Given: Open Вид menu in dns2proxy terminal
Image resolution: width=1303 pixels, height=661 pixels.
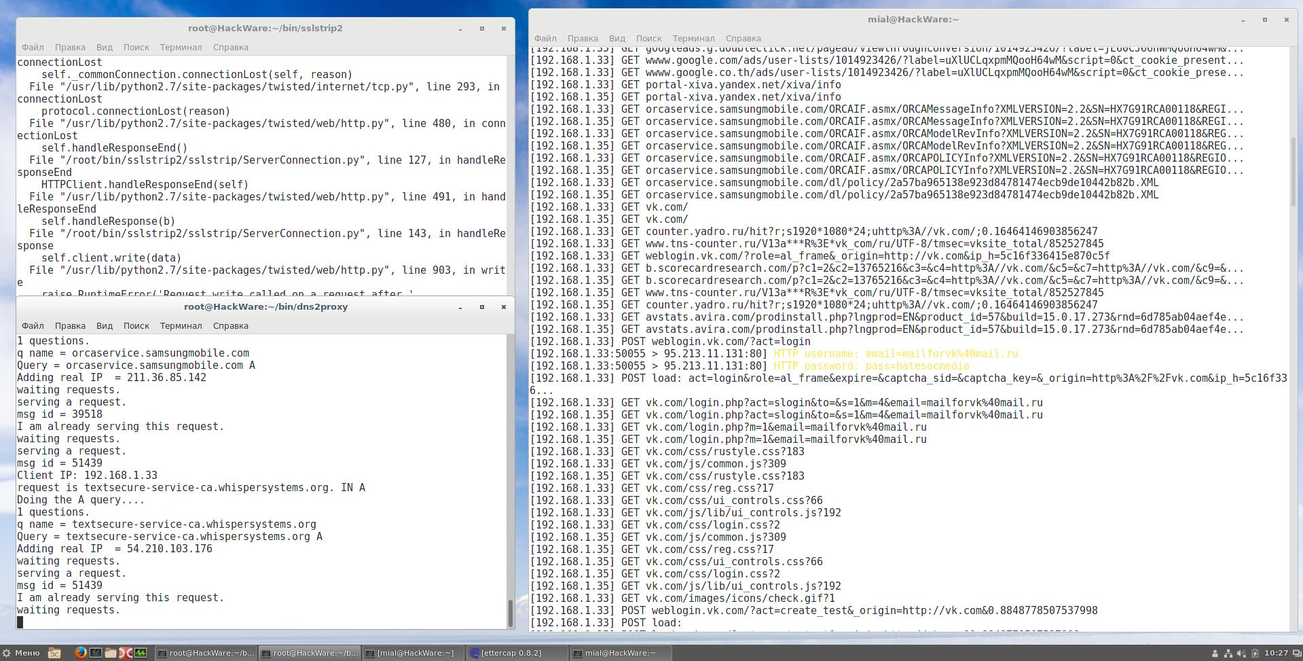Looking at the screenshot, I should (x=104, y=326).
